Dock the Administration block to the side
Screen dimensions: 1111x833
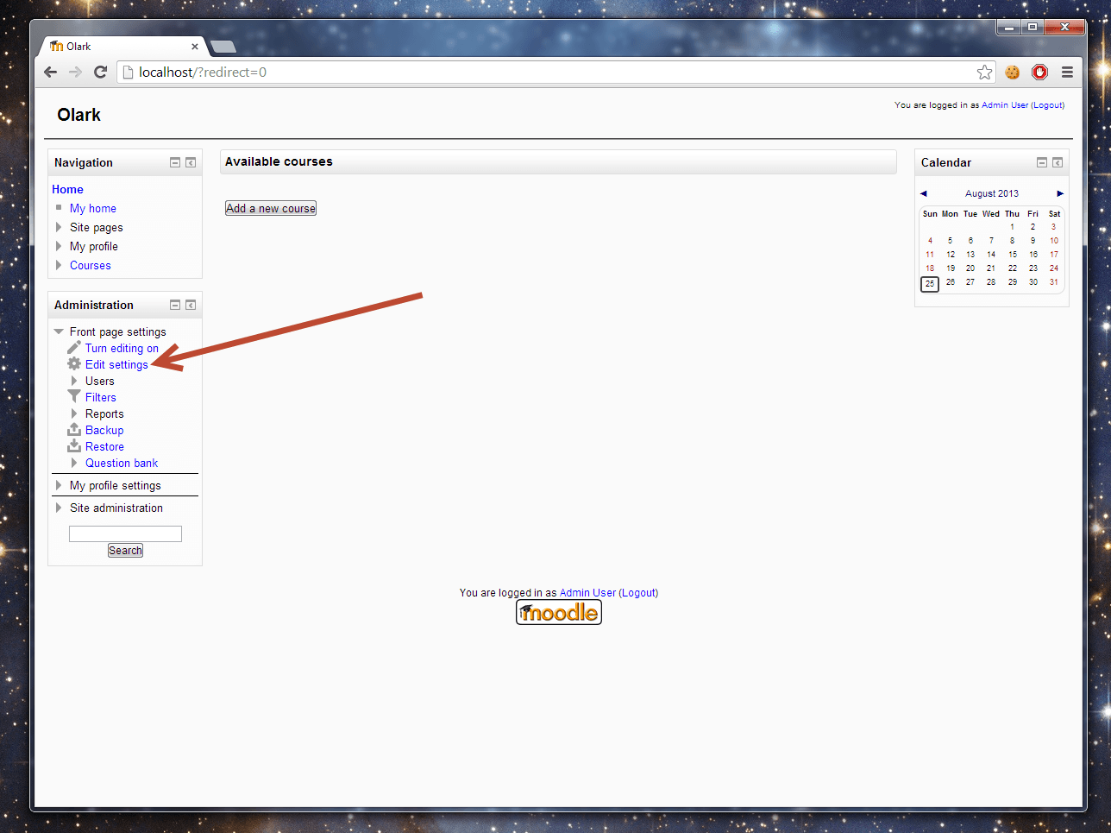click(191, 305)
